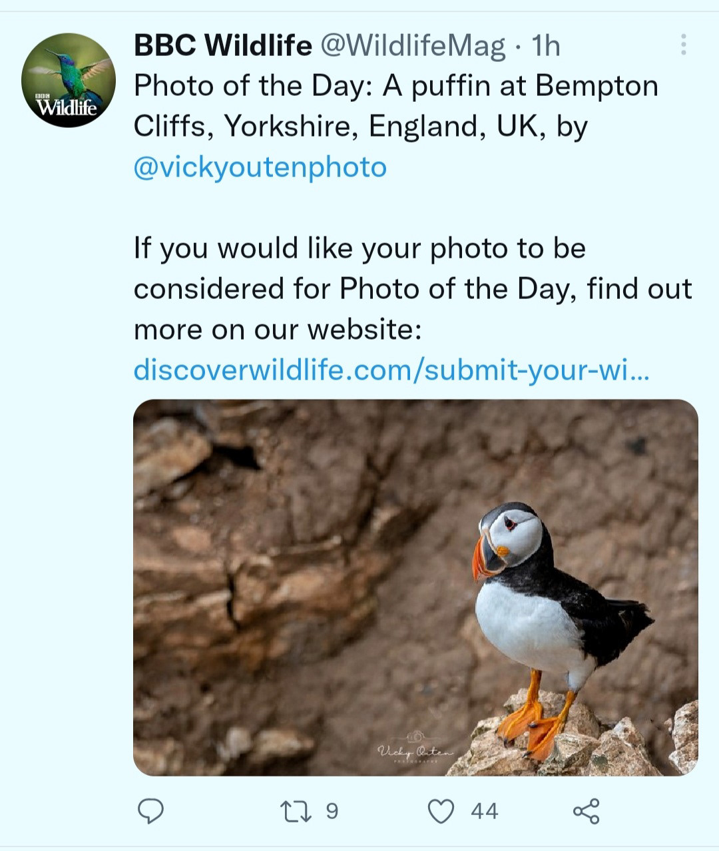Like the tweet with the heart icon

click(x=440, y=810)
